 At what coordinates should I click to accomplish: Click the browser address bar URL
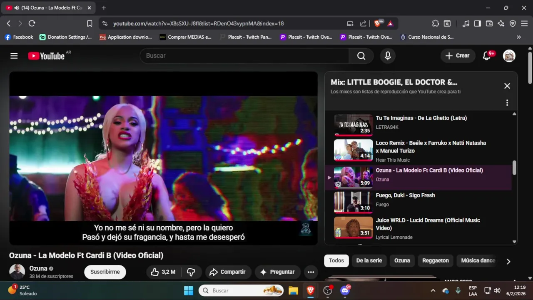click(199, 24)
